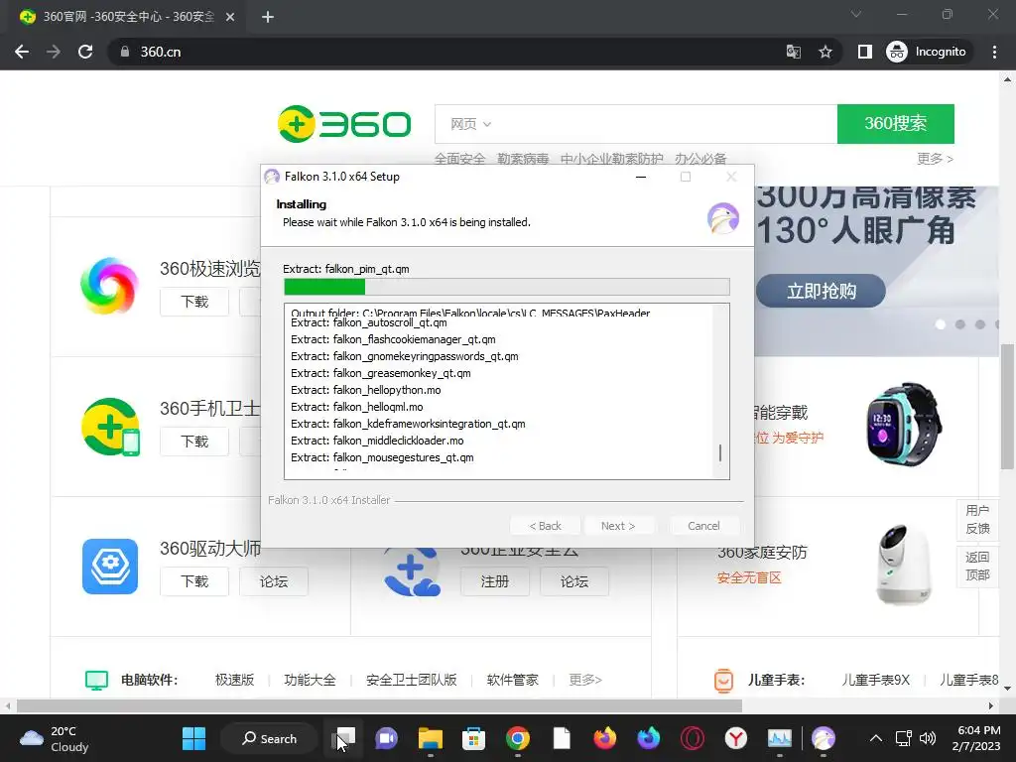Click the 360驱动大师 blue hexagon icon

(109, 567)
